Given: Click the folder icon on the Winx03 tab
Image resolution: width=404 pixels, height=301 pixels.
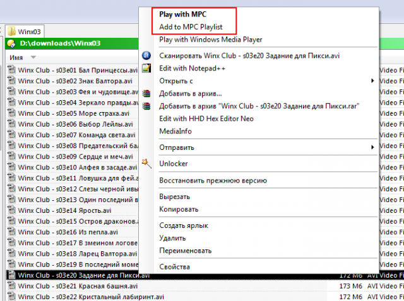Looking at the screenshot, I should [11, 31].
